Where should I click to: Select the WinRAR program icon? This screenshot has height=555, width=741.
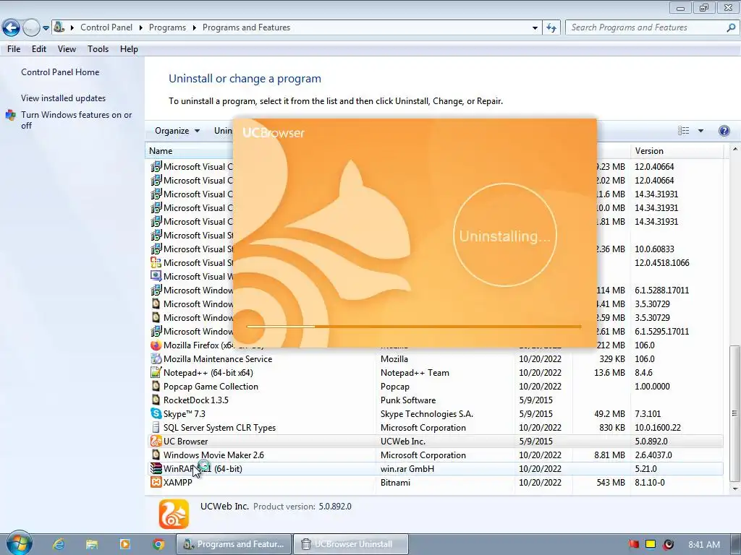[x=156, y=468]
